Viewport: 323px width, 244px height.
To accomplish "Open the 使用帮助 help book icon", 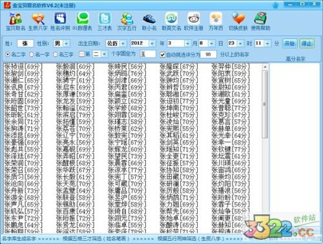I will (x=260, y=21).
